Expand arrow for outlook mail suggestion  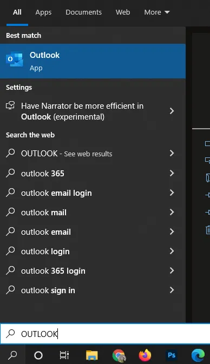point(172,212)
